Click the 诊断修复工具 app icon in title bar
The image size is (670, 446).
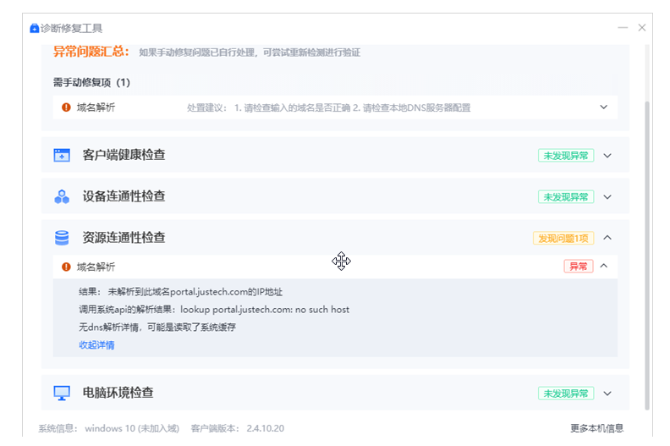pyautogui.click(x=34, y=28)
